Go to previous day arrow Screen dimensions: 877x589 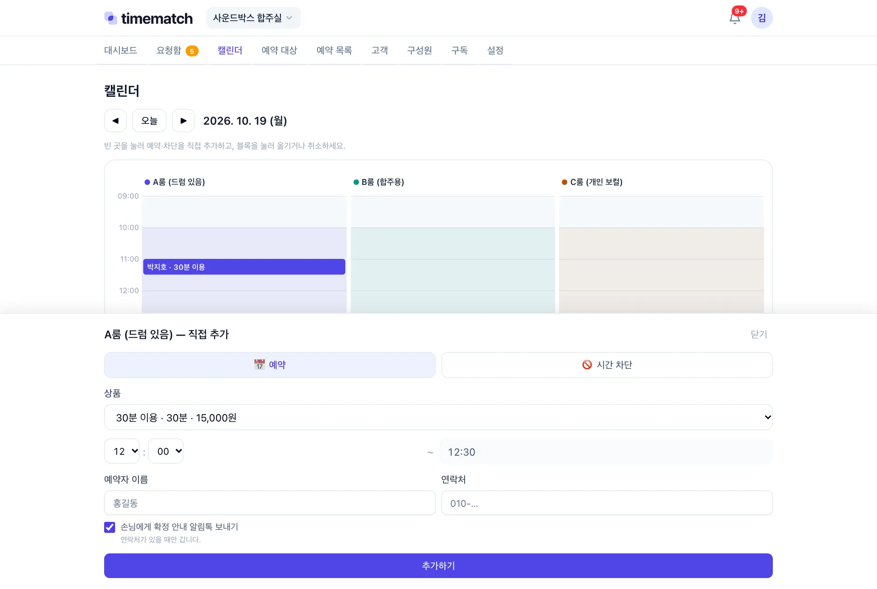[x=115, y=121]
